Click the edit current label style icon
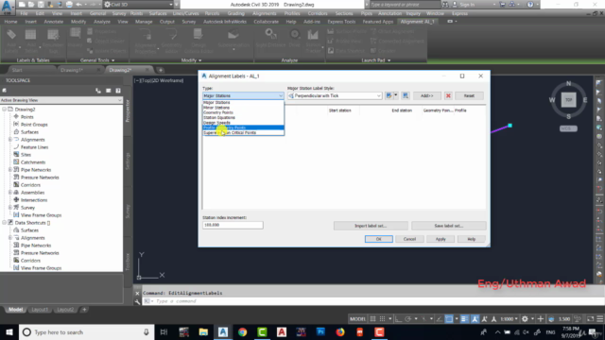605x340 pixels. (389, 95)
